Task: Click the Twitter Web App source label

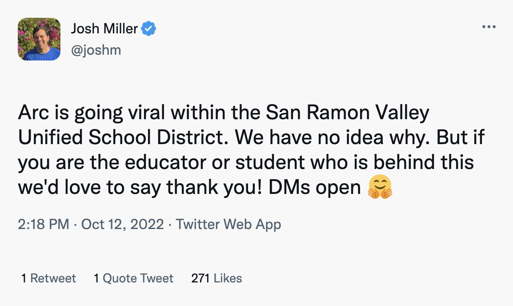Action: (x=228, y=224)
